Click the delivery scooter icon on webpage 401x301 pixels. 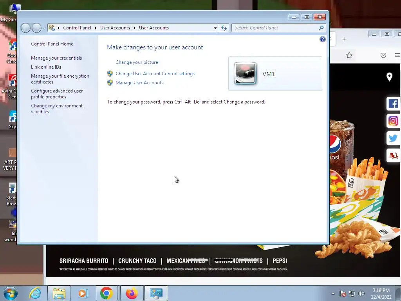393,155
